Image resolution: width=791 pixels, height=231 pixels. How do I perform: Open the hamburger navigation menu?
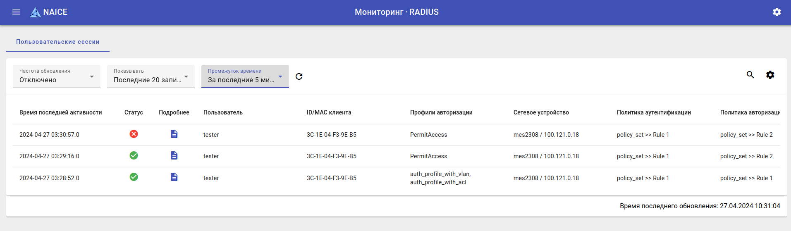(x=16, y=12)
